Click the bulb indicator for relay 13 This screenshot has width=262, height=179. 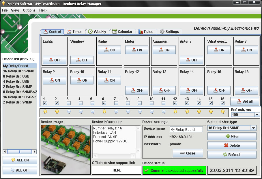[187, 112]
